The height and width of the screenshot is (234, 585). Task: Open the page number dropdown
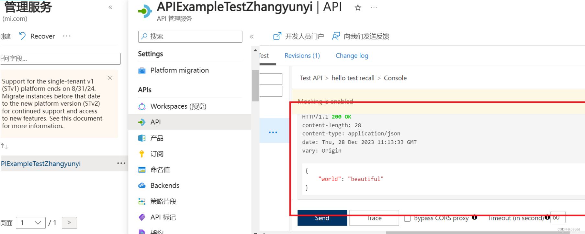pos(31,223)
